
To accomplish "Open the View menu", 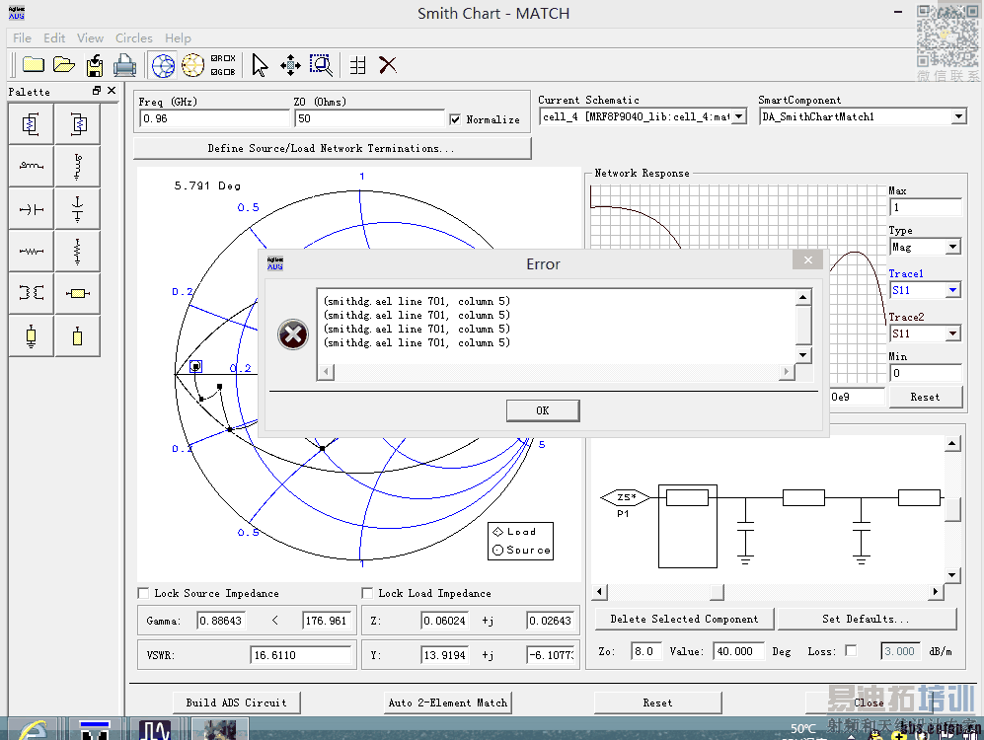I will [x=90, y=38].
